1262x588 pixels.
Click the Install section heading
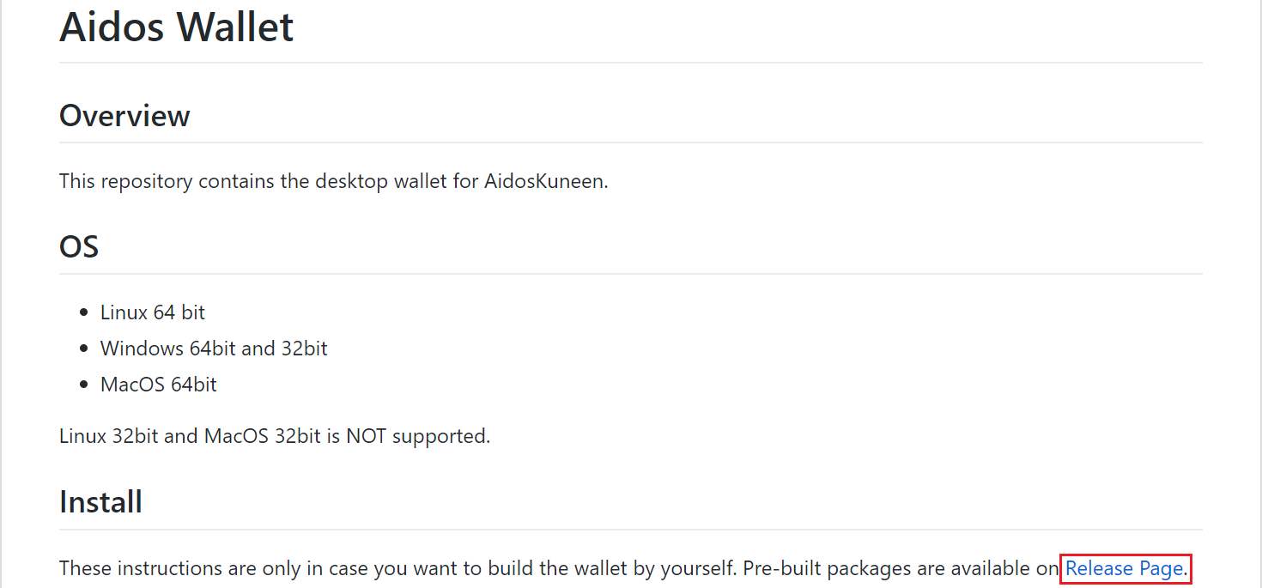(100, 501)
